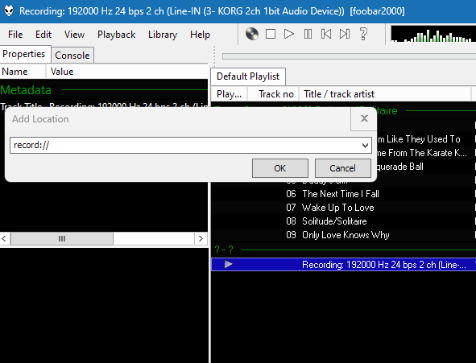The height and width of the screenshot is (363, 476).
Task: Start playback with the Play triangle button
Action: click(x=288, y=34)
